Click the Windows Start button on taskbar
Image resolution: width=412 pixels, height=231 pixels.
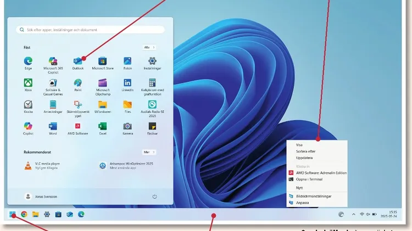pos(12,215)
